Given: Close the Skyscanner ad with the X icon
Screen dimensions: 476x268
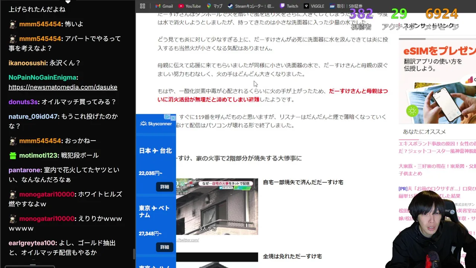Looking at the screenshot, I should click(173, 117).
